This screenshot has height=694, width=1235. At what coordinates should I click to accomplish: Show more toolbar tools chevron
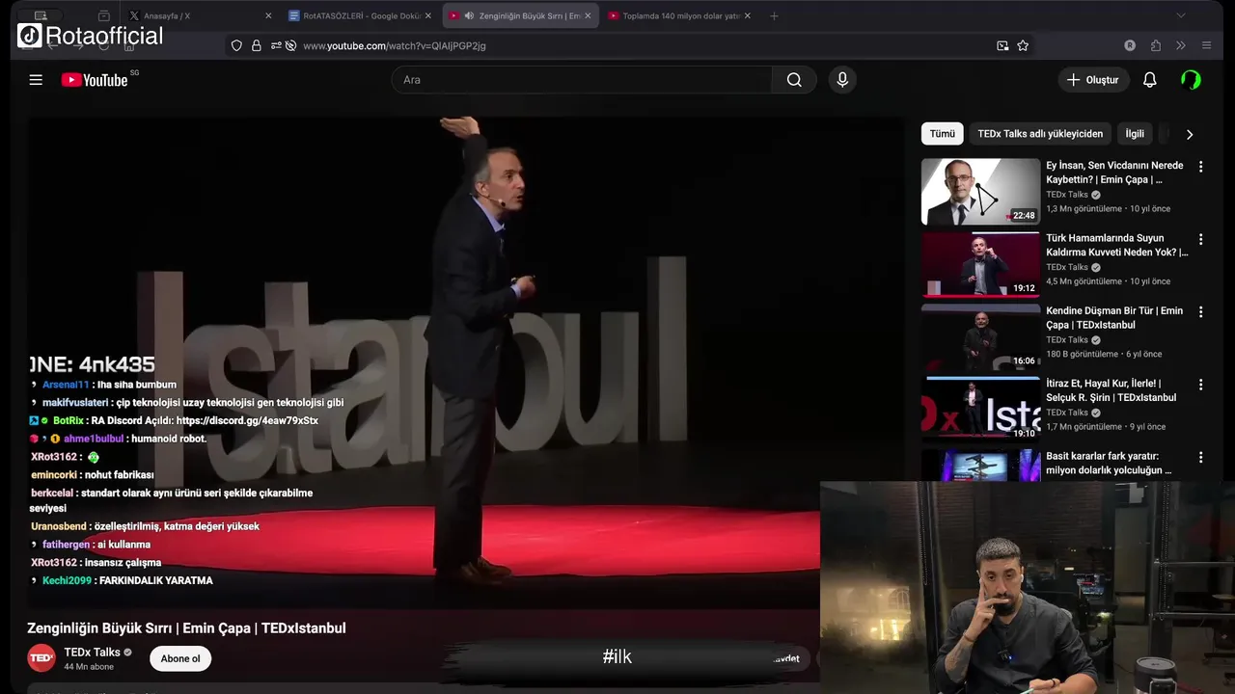tap(1181, 45)
